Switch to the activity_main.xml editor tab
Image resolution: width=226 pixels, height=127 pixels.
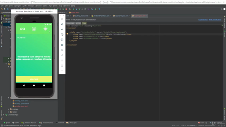coord(81,16)
